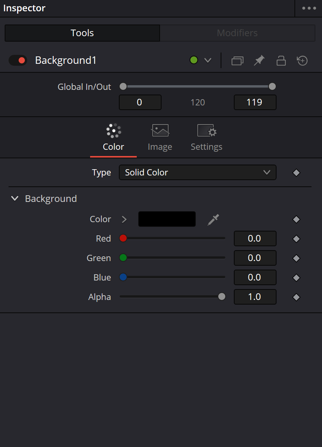Click the versions icon for Background1
Image resolution: width=322 pixels, height=447 pixels.
coord(237,61)
